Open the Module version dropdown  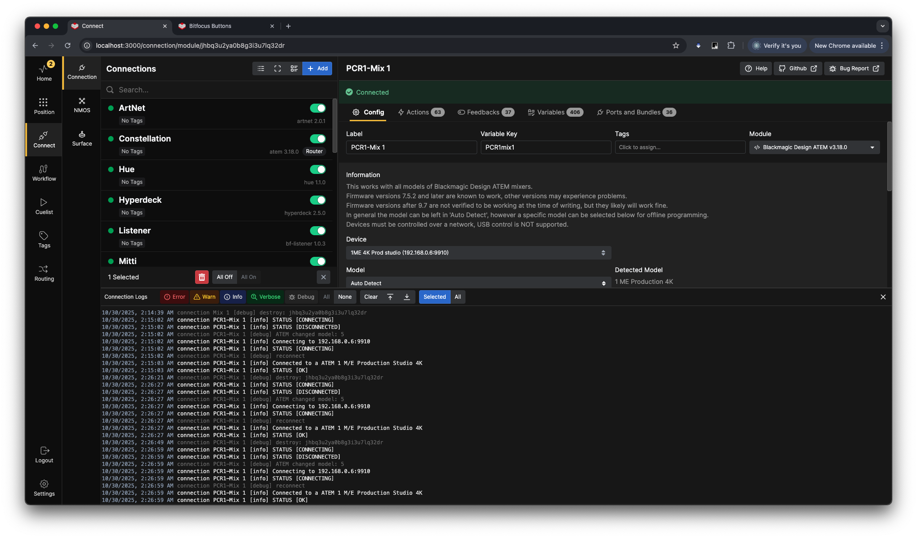click(x=814, y=147)
